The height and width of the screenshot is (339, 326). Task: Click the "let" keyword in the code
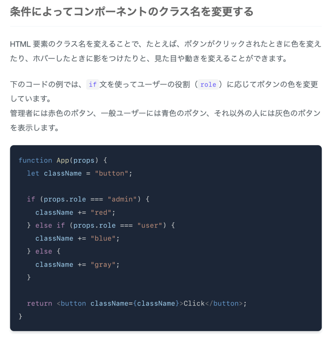pos(33,173)
